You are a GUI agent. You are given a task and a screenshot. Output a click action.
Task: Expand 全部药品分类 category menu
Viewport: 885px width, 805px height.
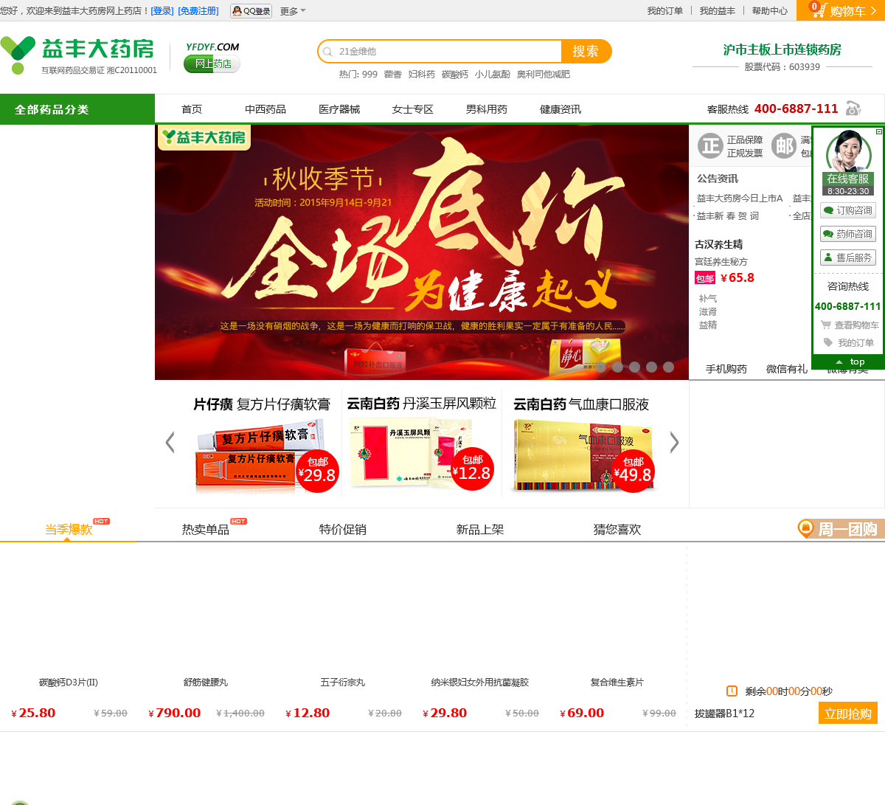[x=77, y=109]
